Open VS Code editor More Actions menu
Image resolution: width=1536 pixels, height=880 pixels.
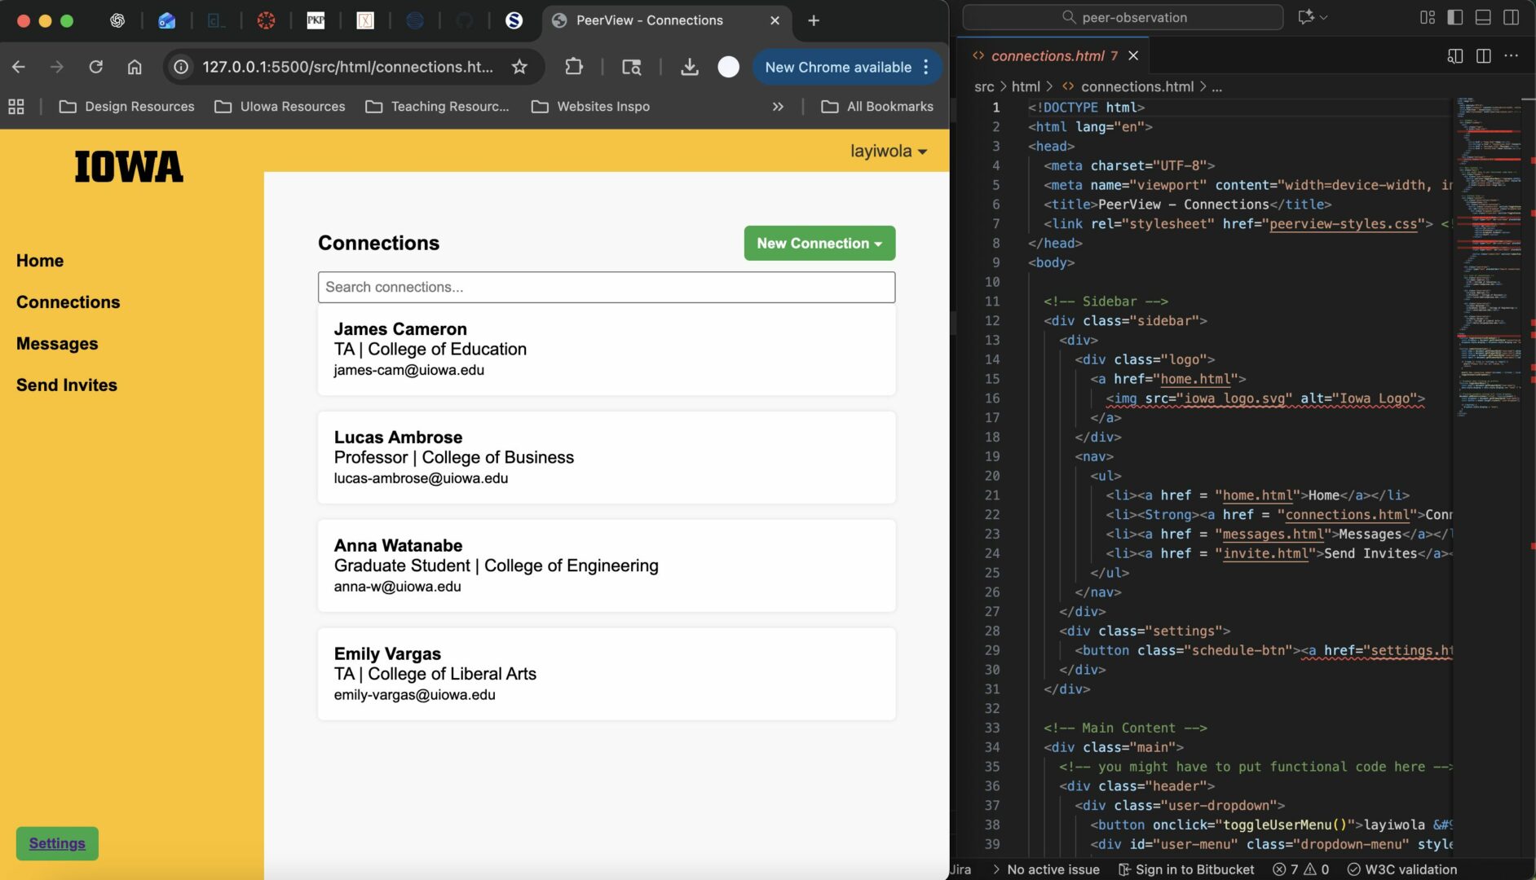(1511, 55)
